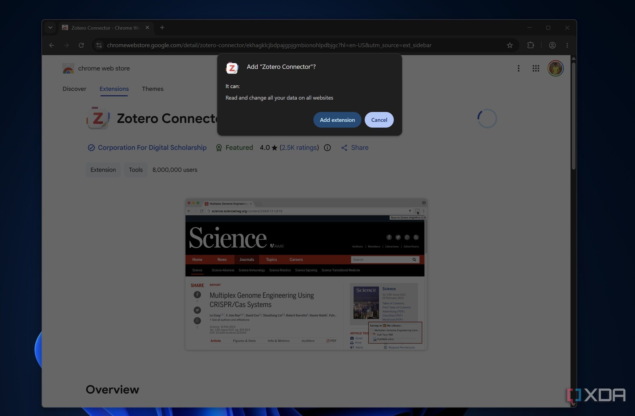This screenshot has width=635, height=416.
Task: Go back to the previous page
Action: 52,45
